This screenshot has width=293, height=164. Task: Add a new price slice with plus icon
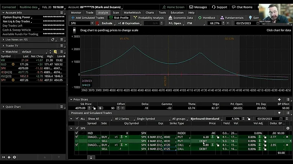279,99
